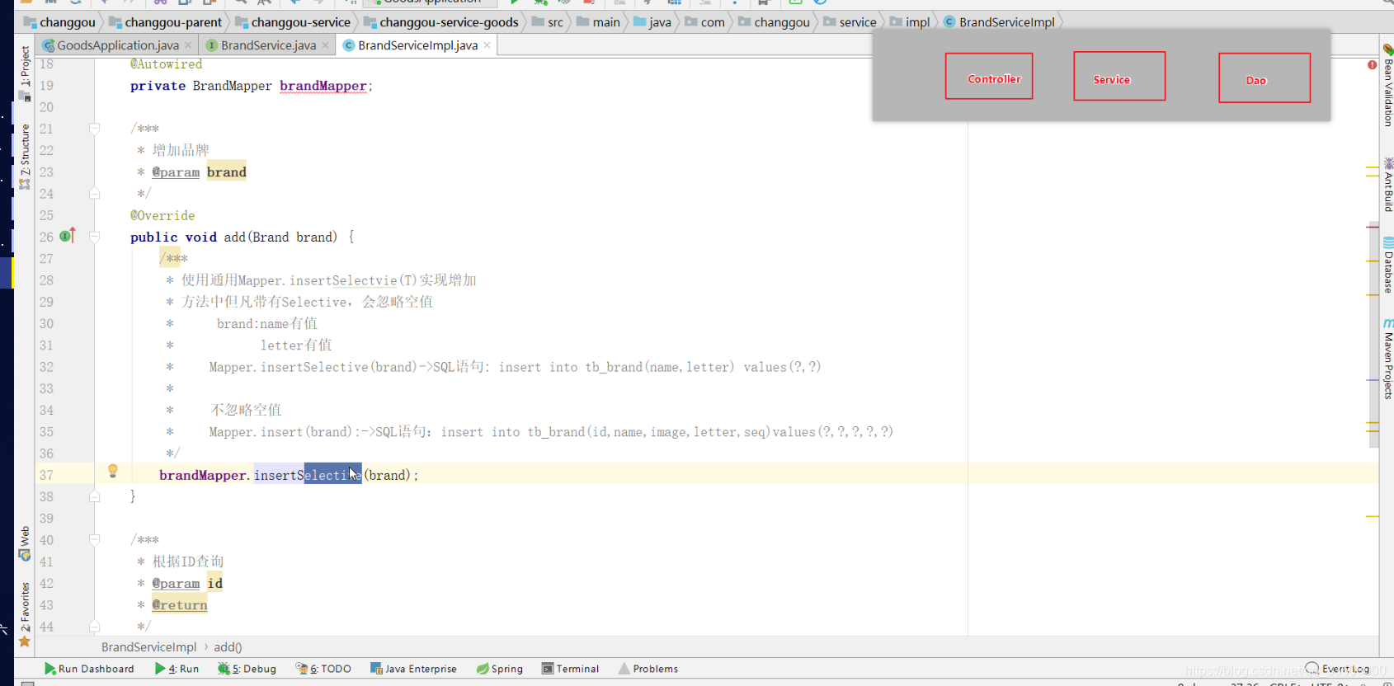Collapse the Javadoc comment starting at line 40
The height and width of the screenshot is (686, 1394).
(94, 539)
